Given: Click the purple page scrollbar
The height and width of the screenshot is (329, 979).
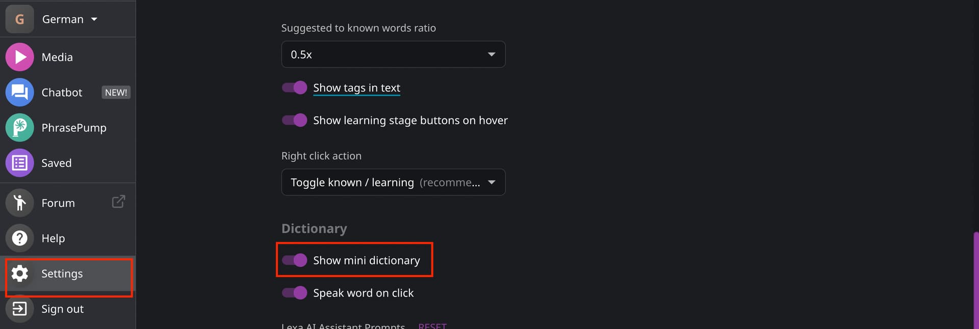Looking at the screenshot, I should pyautogui.click(x=976, y=281).
